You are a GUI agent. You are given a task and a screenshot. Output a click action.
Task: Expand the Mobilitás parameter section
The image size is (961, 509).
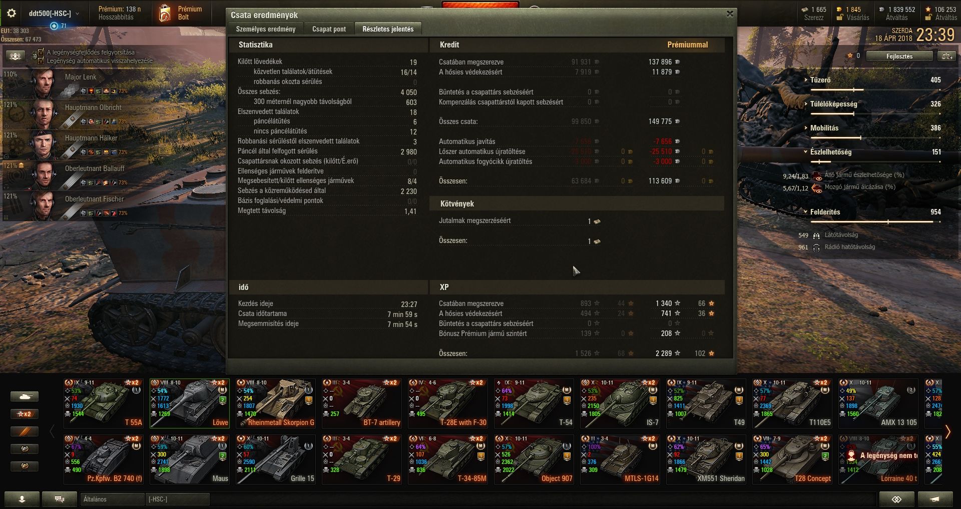[805, 128]
